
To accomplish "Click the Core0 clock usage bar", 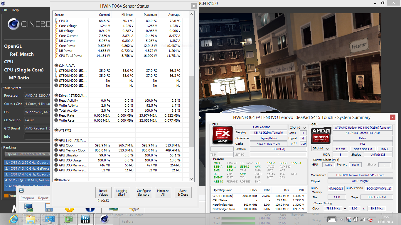I will click(238, 218).
